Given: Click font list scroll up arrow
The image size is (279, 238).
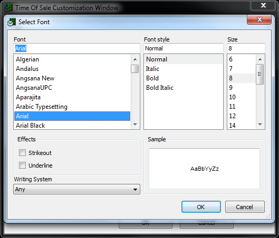Looking at the screenshot, I should (135, 59).
